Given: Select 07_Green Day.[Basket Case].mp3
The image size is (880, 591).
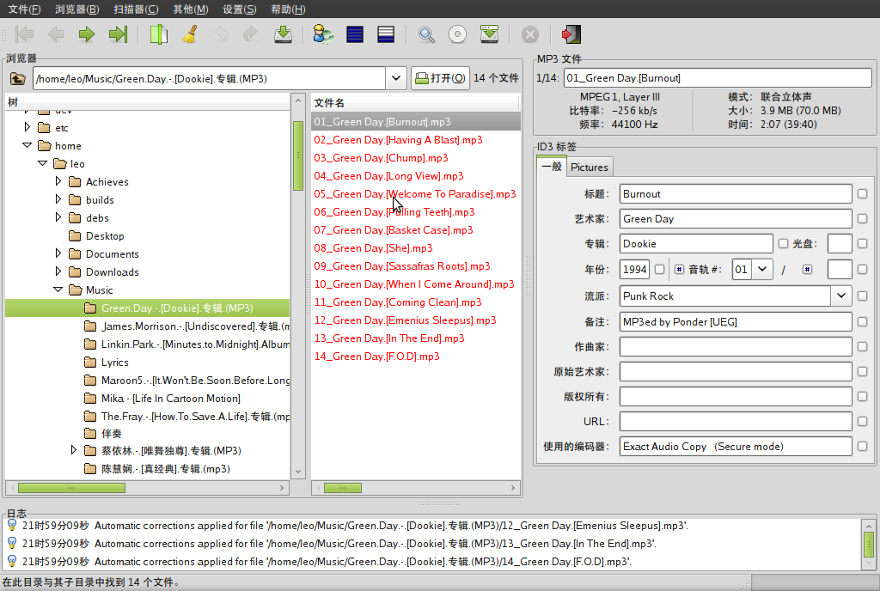Looking at the screenshot, I should [415, 230].
